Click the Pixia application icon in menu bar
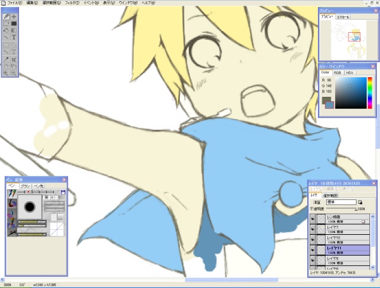The width and height of the screenshot is (380, 288). point(3,3)
